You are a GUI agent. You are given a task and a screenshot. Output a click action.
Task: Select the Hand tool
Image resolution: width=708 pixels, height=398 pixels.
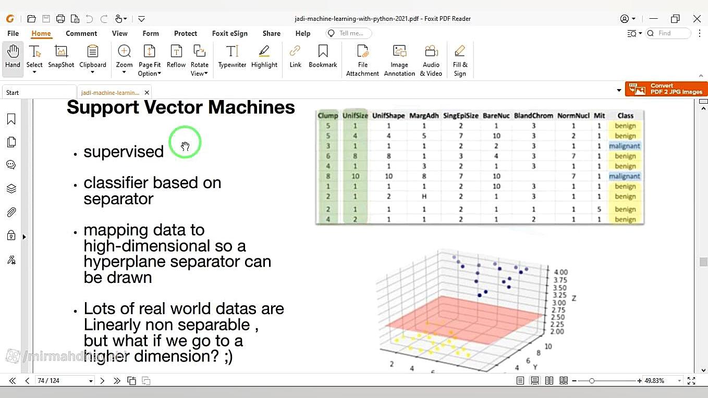pyautogui.click(x=13, y=57)
